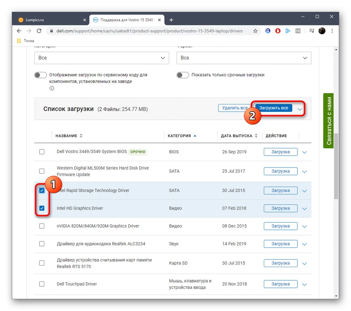Click the info icon under service code toggle

[52, 88]
